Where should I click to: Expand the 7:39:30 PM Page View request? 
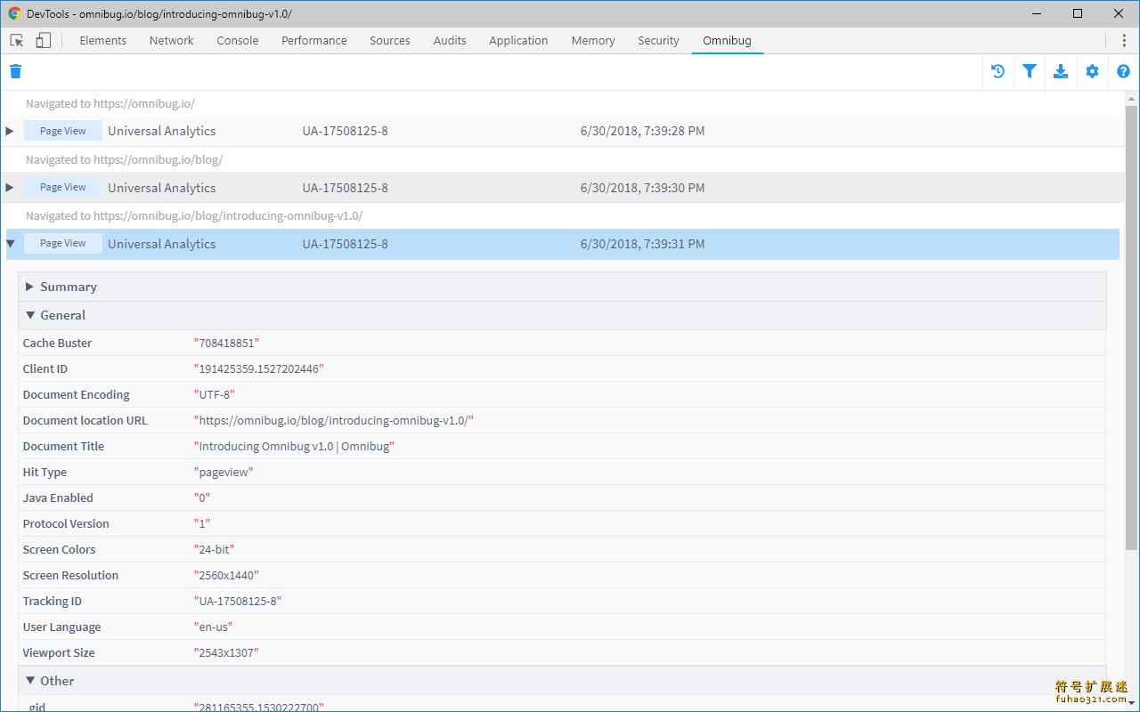coord(10,187)
